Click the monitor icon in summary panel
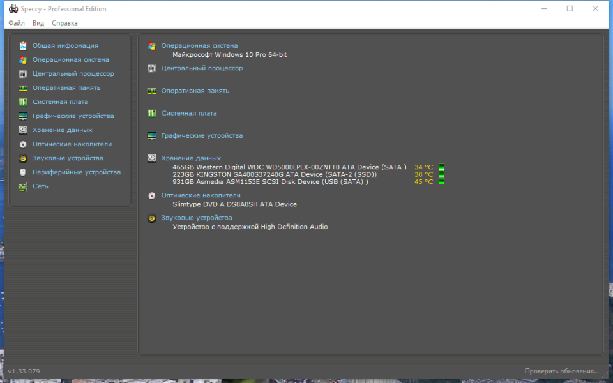The height and width of the screenshot is (383, 613). tap(152, 136)
